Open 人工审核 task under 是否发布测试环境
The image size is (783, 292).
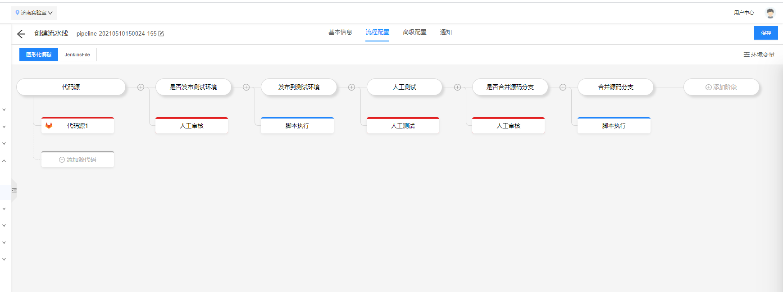191,125
